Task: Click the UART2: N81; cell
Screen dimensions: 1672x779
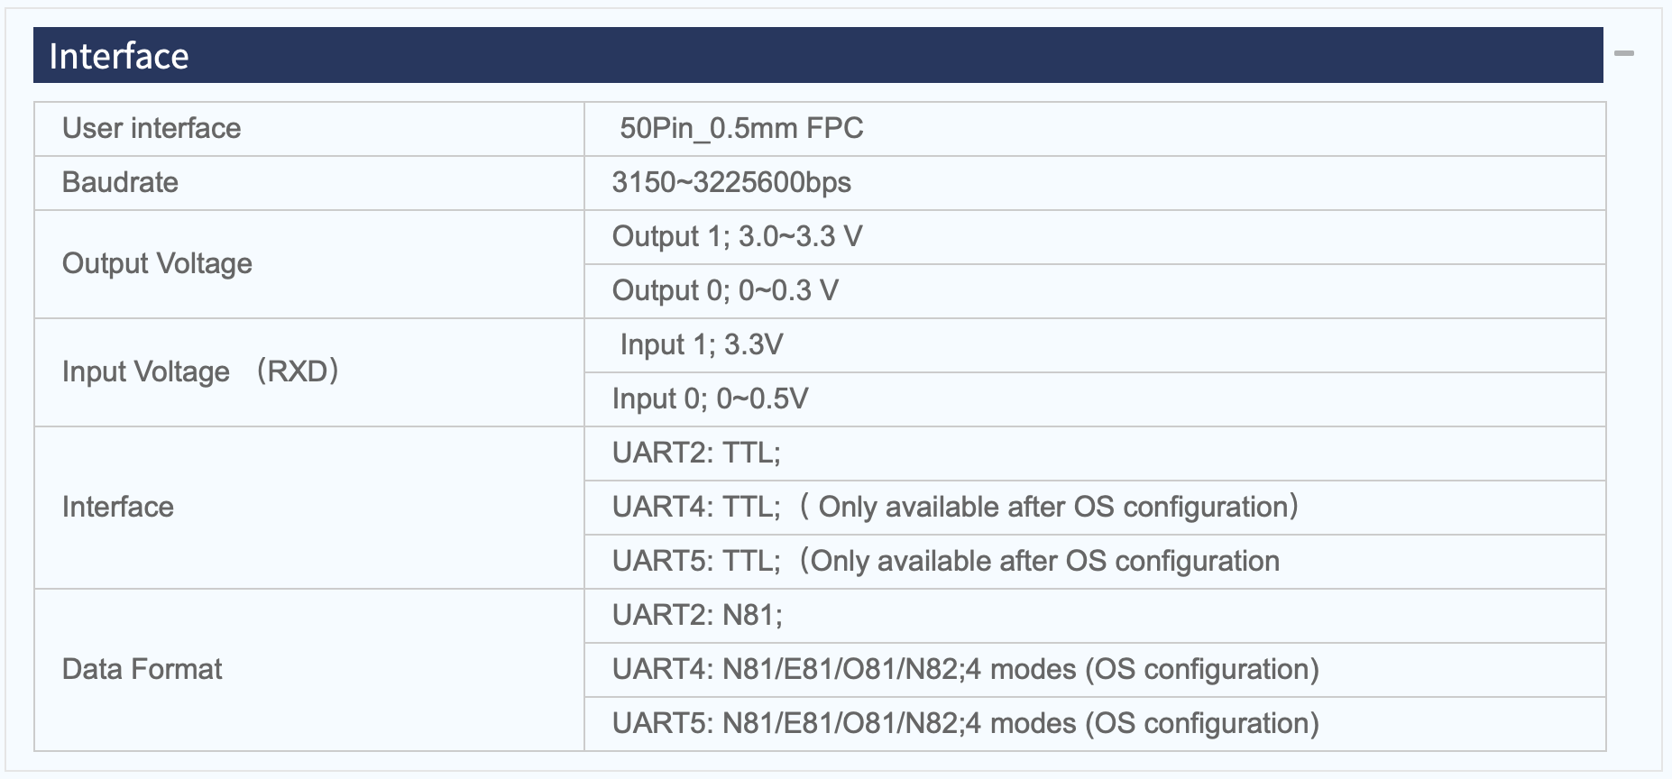Action: pyautogui.click(x=1095, y=616)
